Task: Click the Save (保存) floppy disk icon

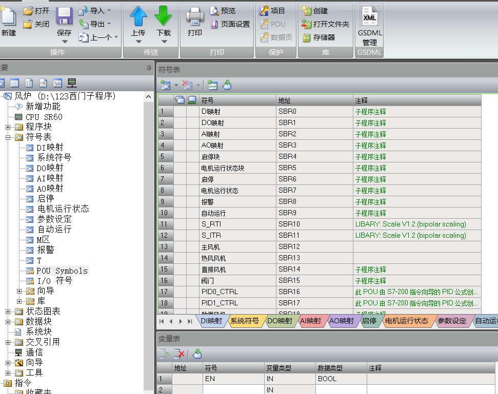Action: (x=64, y=16)
